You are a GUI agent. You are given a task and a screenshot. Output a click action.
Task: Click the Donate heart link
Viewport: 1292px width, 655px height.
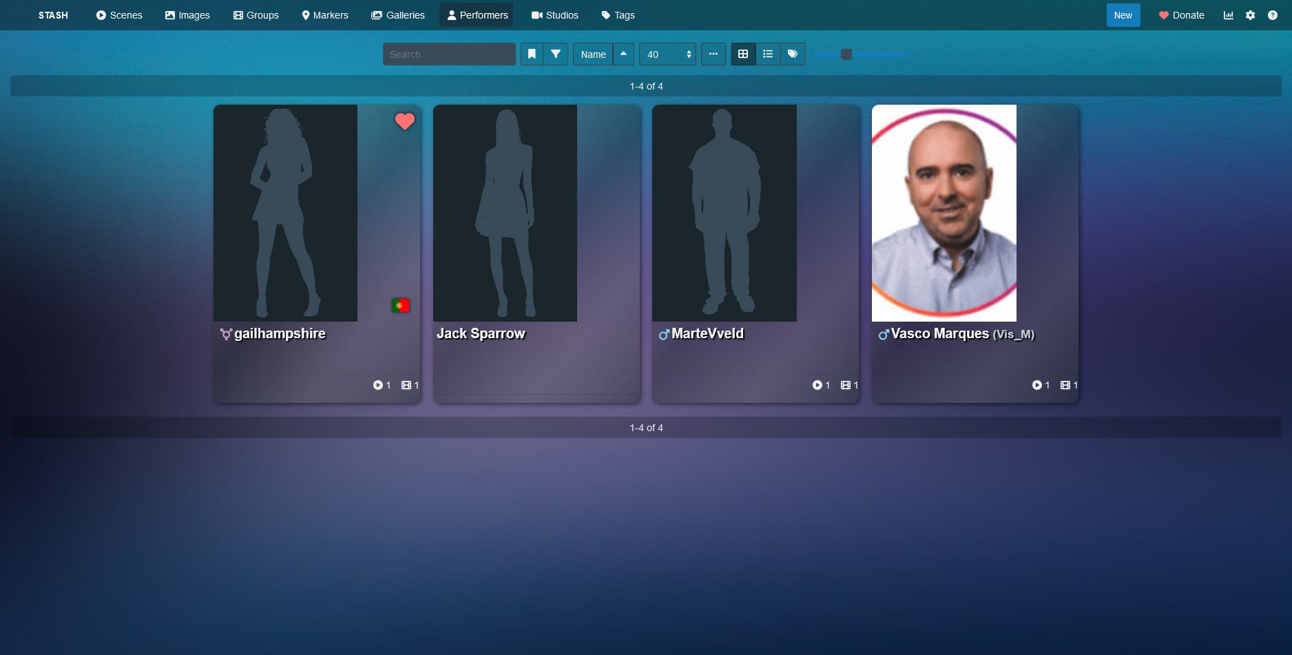1181,15
